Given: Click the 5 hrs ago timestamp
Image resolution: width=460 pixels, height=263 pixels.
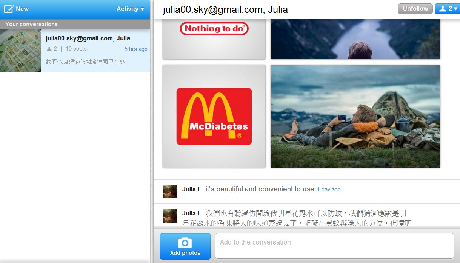Looking at the screenshot, I should pyautogui.click(x=136, y=49).
